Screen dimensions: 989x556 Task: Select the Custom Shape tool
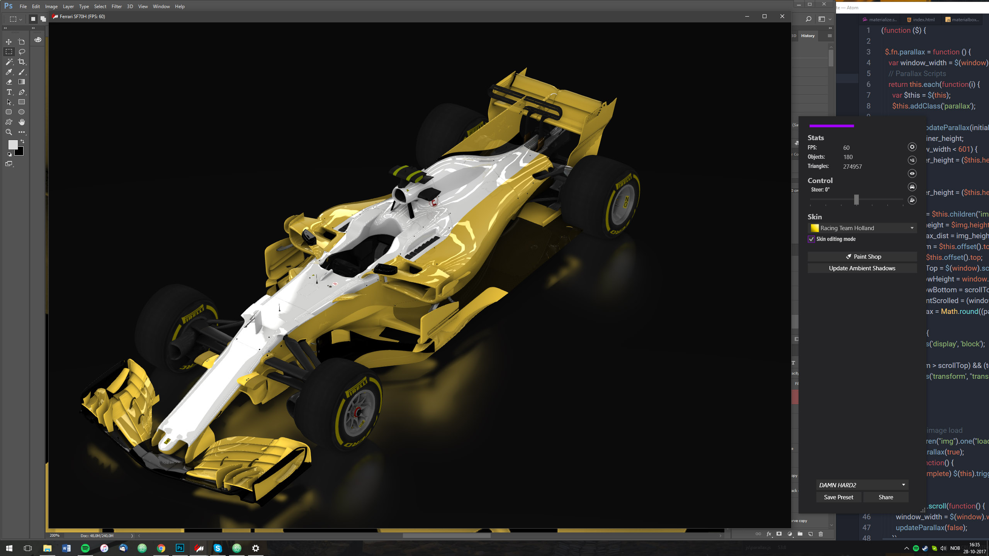(8, 122)
